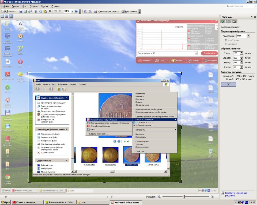Click the Масштаб zoom slider handle
Viewport: 257px width, 205px height.
(184, 197)
